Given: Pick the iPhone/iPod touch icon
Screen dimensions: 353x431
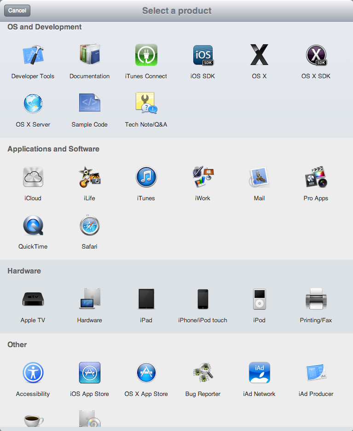Looking at the screenshot, I should click(x=203, y=299).
